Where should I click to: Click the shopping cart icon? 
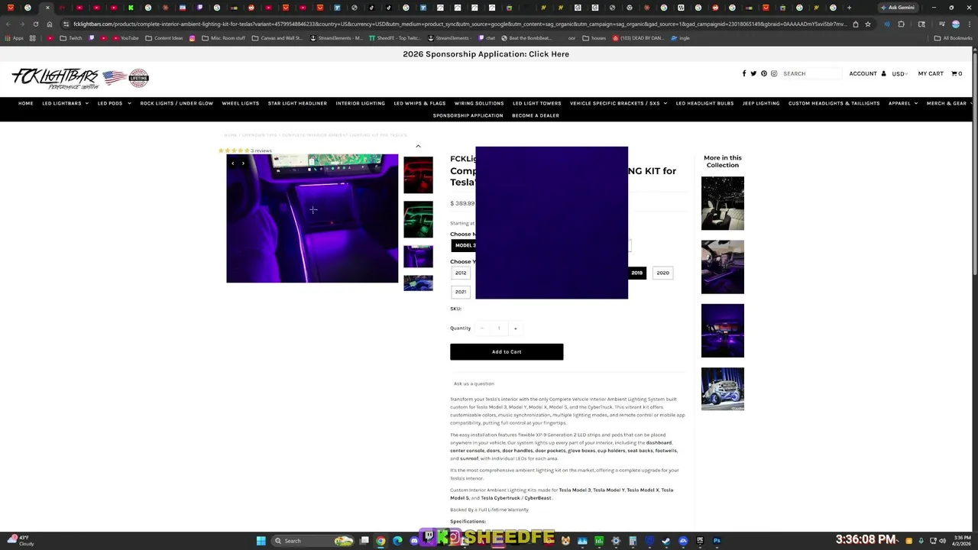954,73
